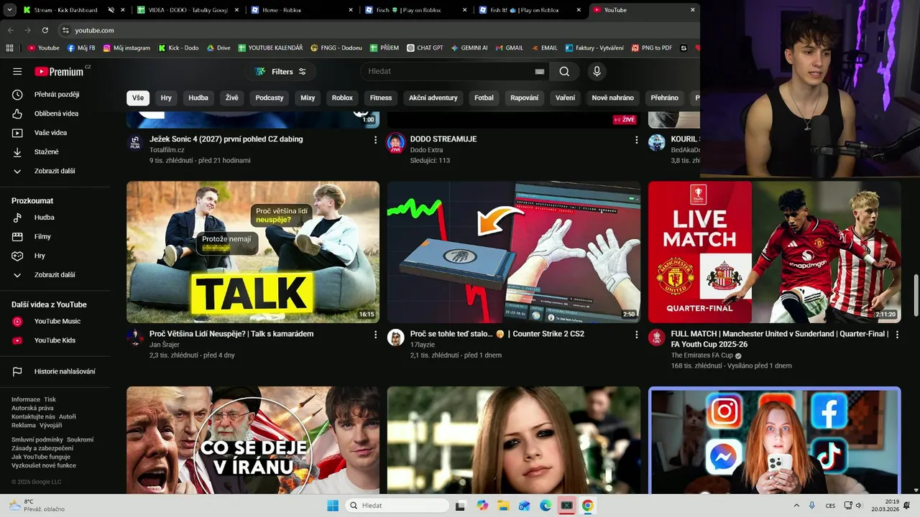Open The Emirates FA Cup channel avatar
The width and height of the screenshot is (920, 517).
tap(656, 337)
